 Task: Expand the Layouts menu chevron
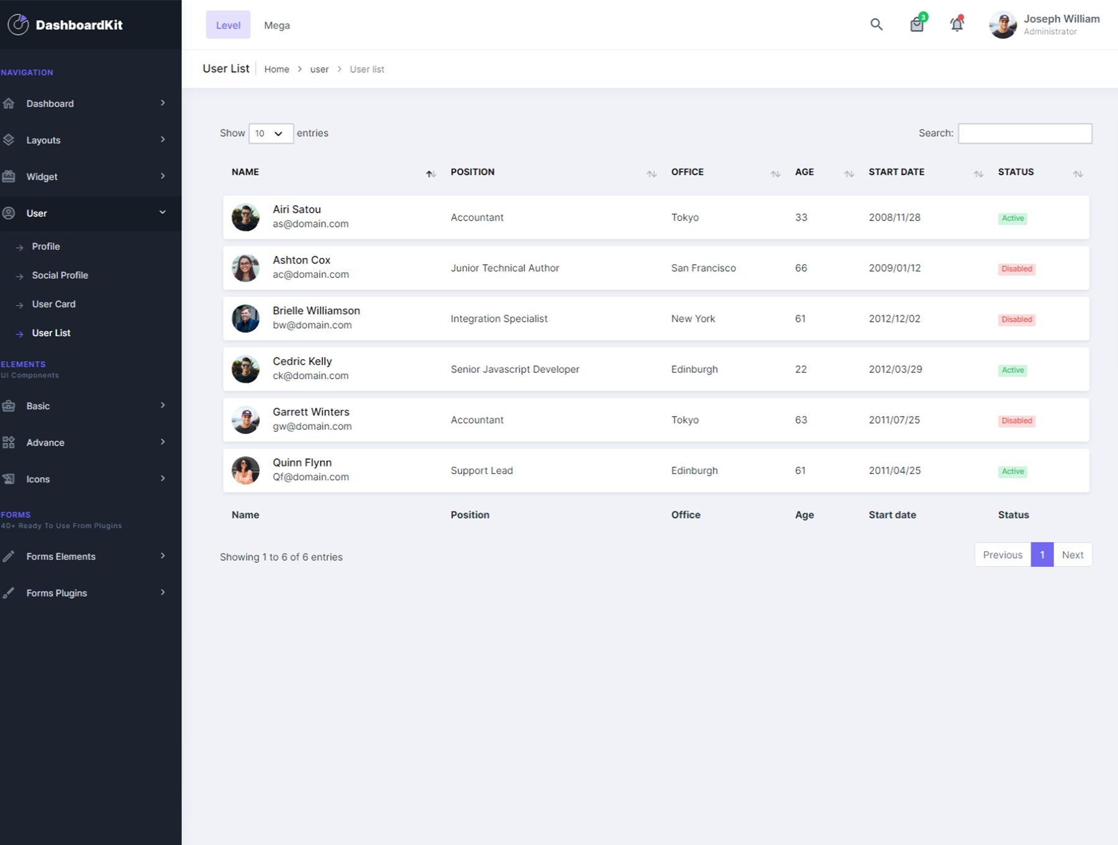pos(163,140)
